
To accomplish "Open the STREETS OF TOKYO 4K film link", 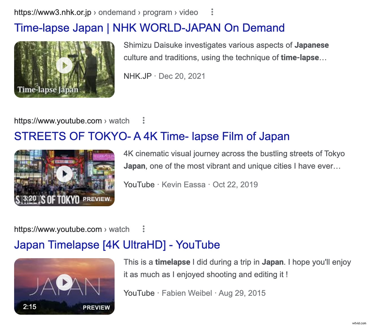I will [x=152, y=136].
